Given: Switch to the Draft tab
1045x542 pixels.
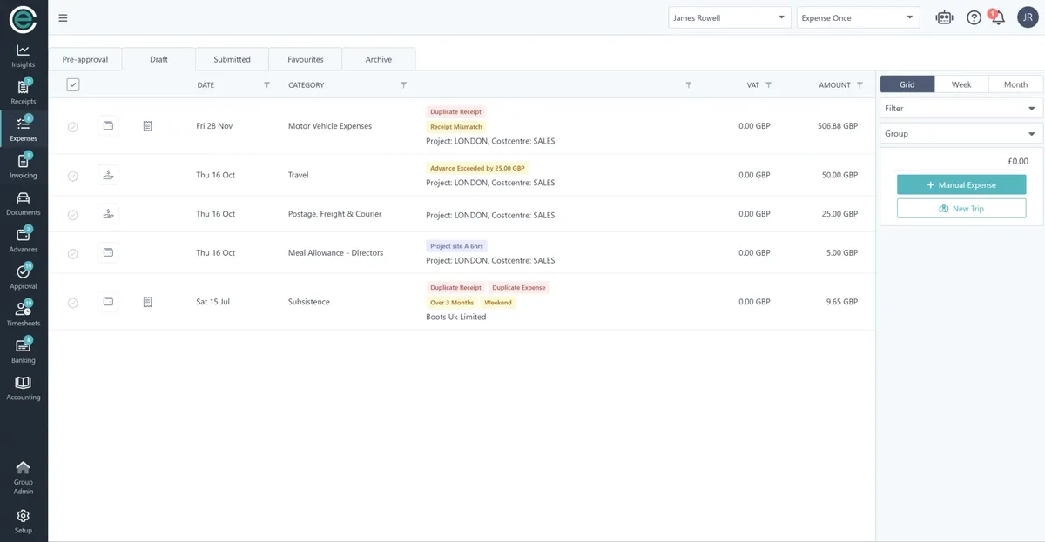Looking at the screenshot, I should pos(158,59).
